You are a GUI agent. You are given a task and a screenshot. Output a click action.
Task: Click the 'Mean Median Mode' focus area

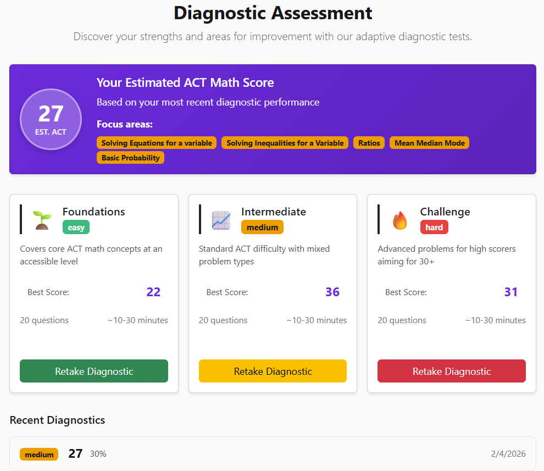click(429, 142)
